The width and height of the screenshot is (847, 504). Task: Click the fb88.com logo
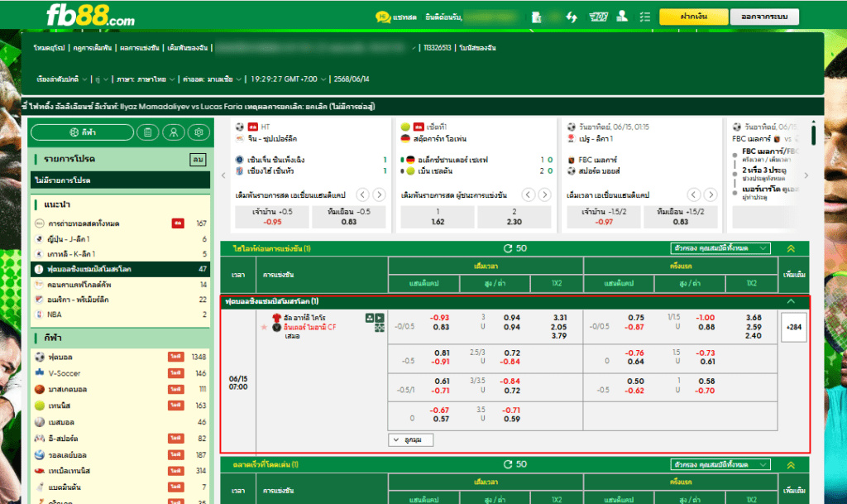click(x=90, y=16)
